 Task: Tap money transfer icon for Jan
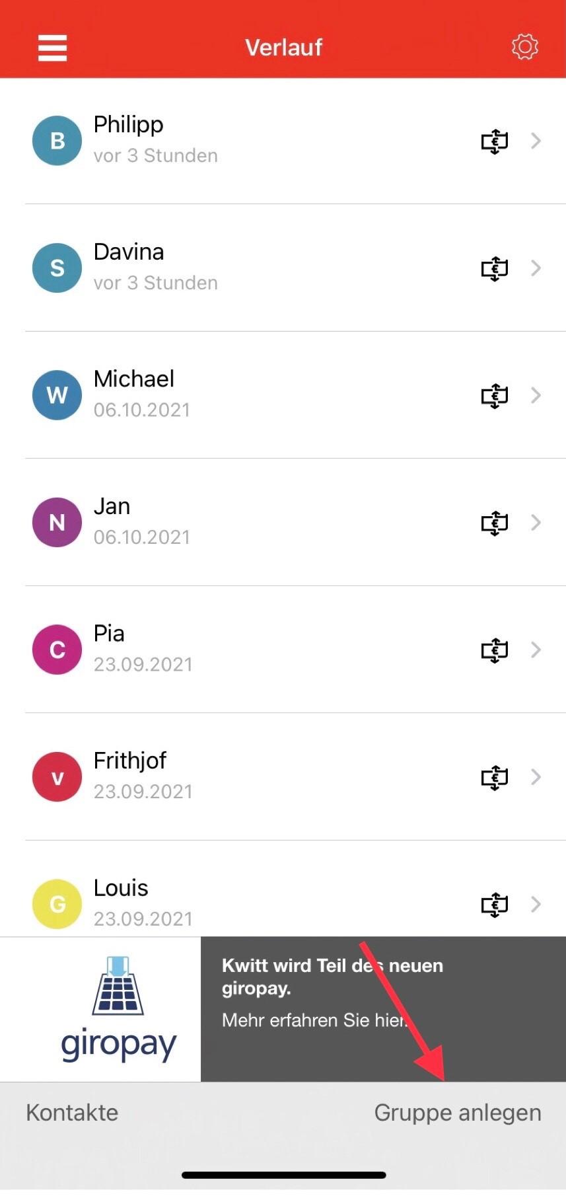point(494,523)
